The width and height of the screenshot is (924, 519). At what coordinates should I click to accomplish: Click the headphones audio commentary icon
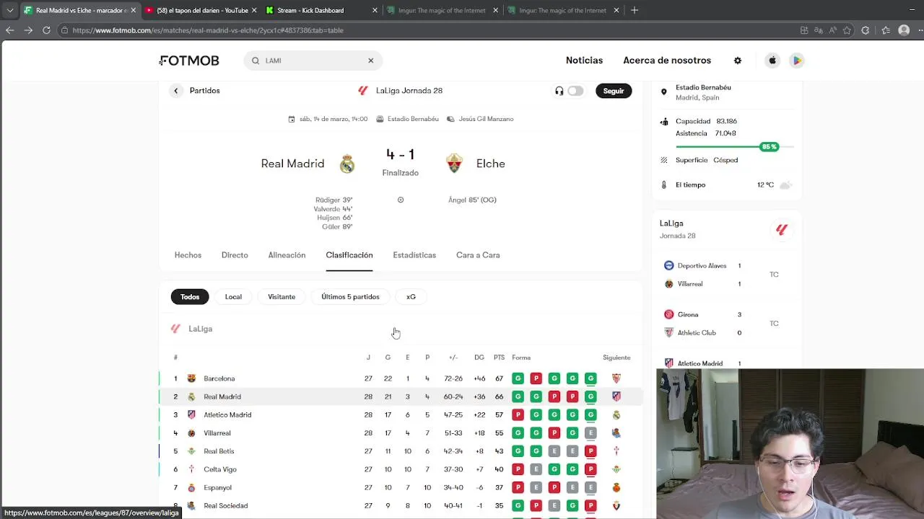coord(559,91)
